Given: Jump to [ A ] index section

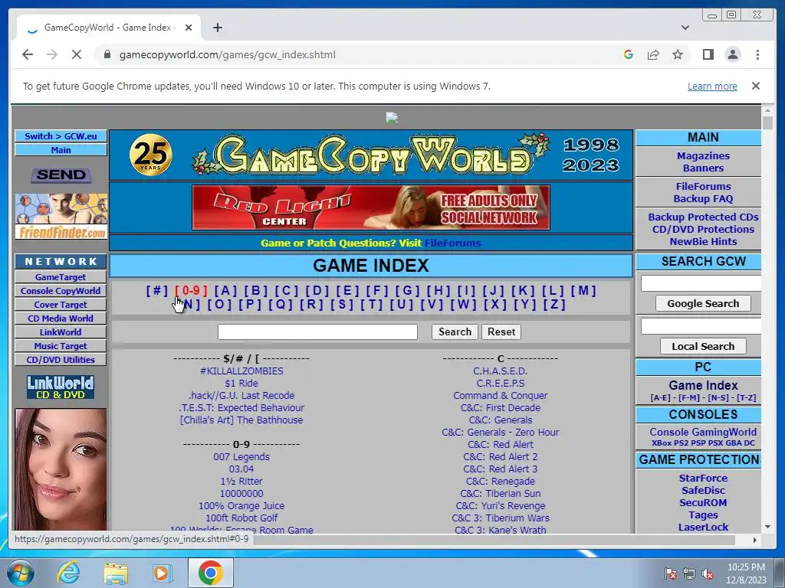Looking at the screenshot, I should tap(225, 290).
